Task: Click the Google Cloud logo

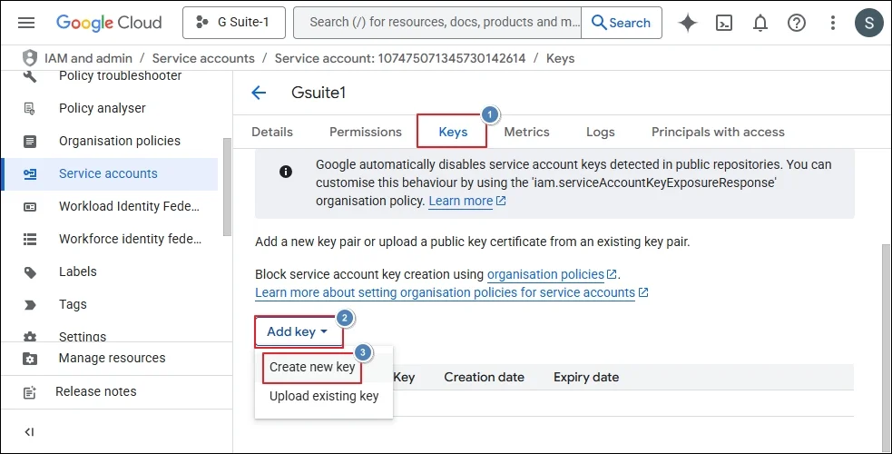Action: click(109, 23)
